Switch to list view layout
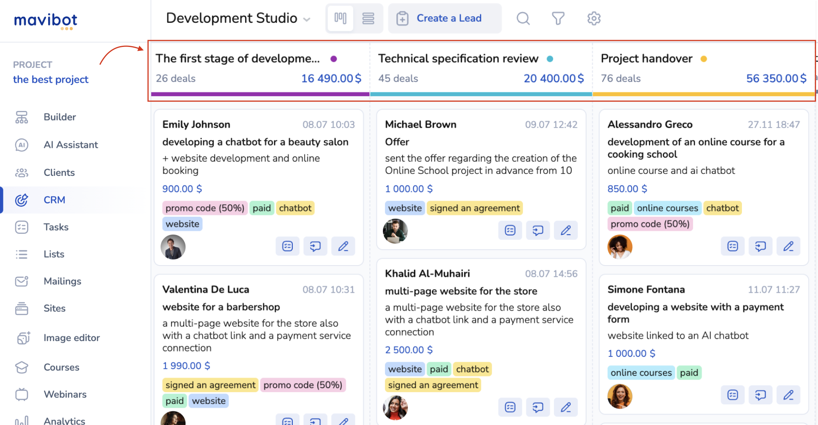818x425 pixels. click(368, 18)
